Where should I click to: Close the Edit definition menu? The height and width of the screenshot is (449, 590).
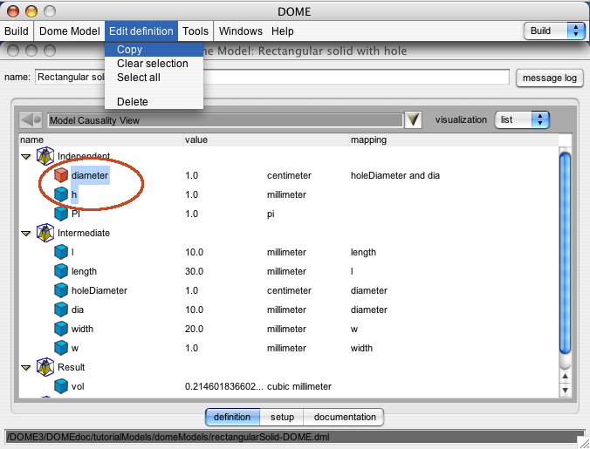[x=141, y=31]
